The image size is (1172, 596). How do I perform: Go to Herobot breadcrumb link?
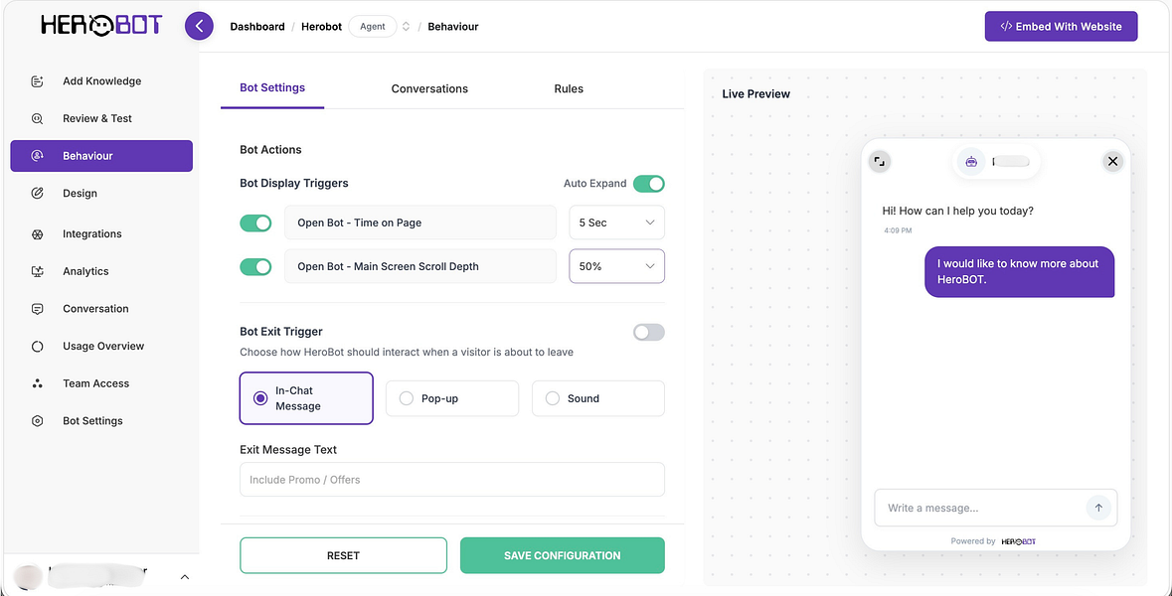(x=321, y=26)
